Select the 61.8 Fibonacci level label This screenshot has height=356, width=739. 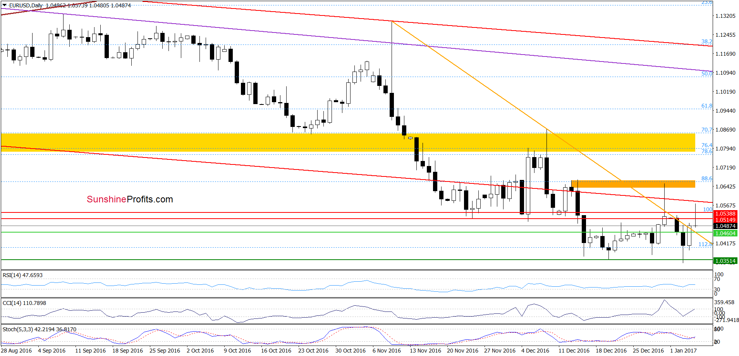click(706, 106)
